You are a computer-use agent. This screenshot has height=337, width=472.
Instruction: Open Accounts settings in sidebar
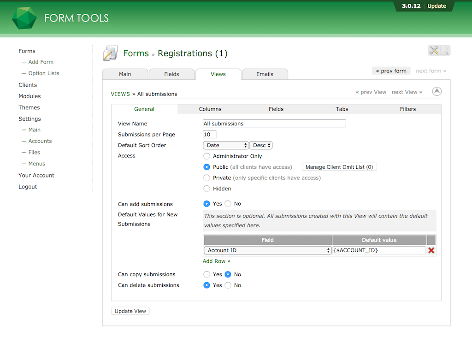point(40,141)
